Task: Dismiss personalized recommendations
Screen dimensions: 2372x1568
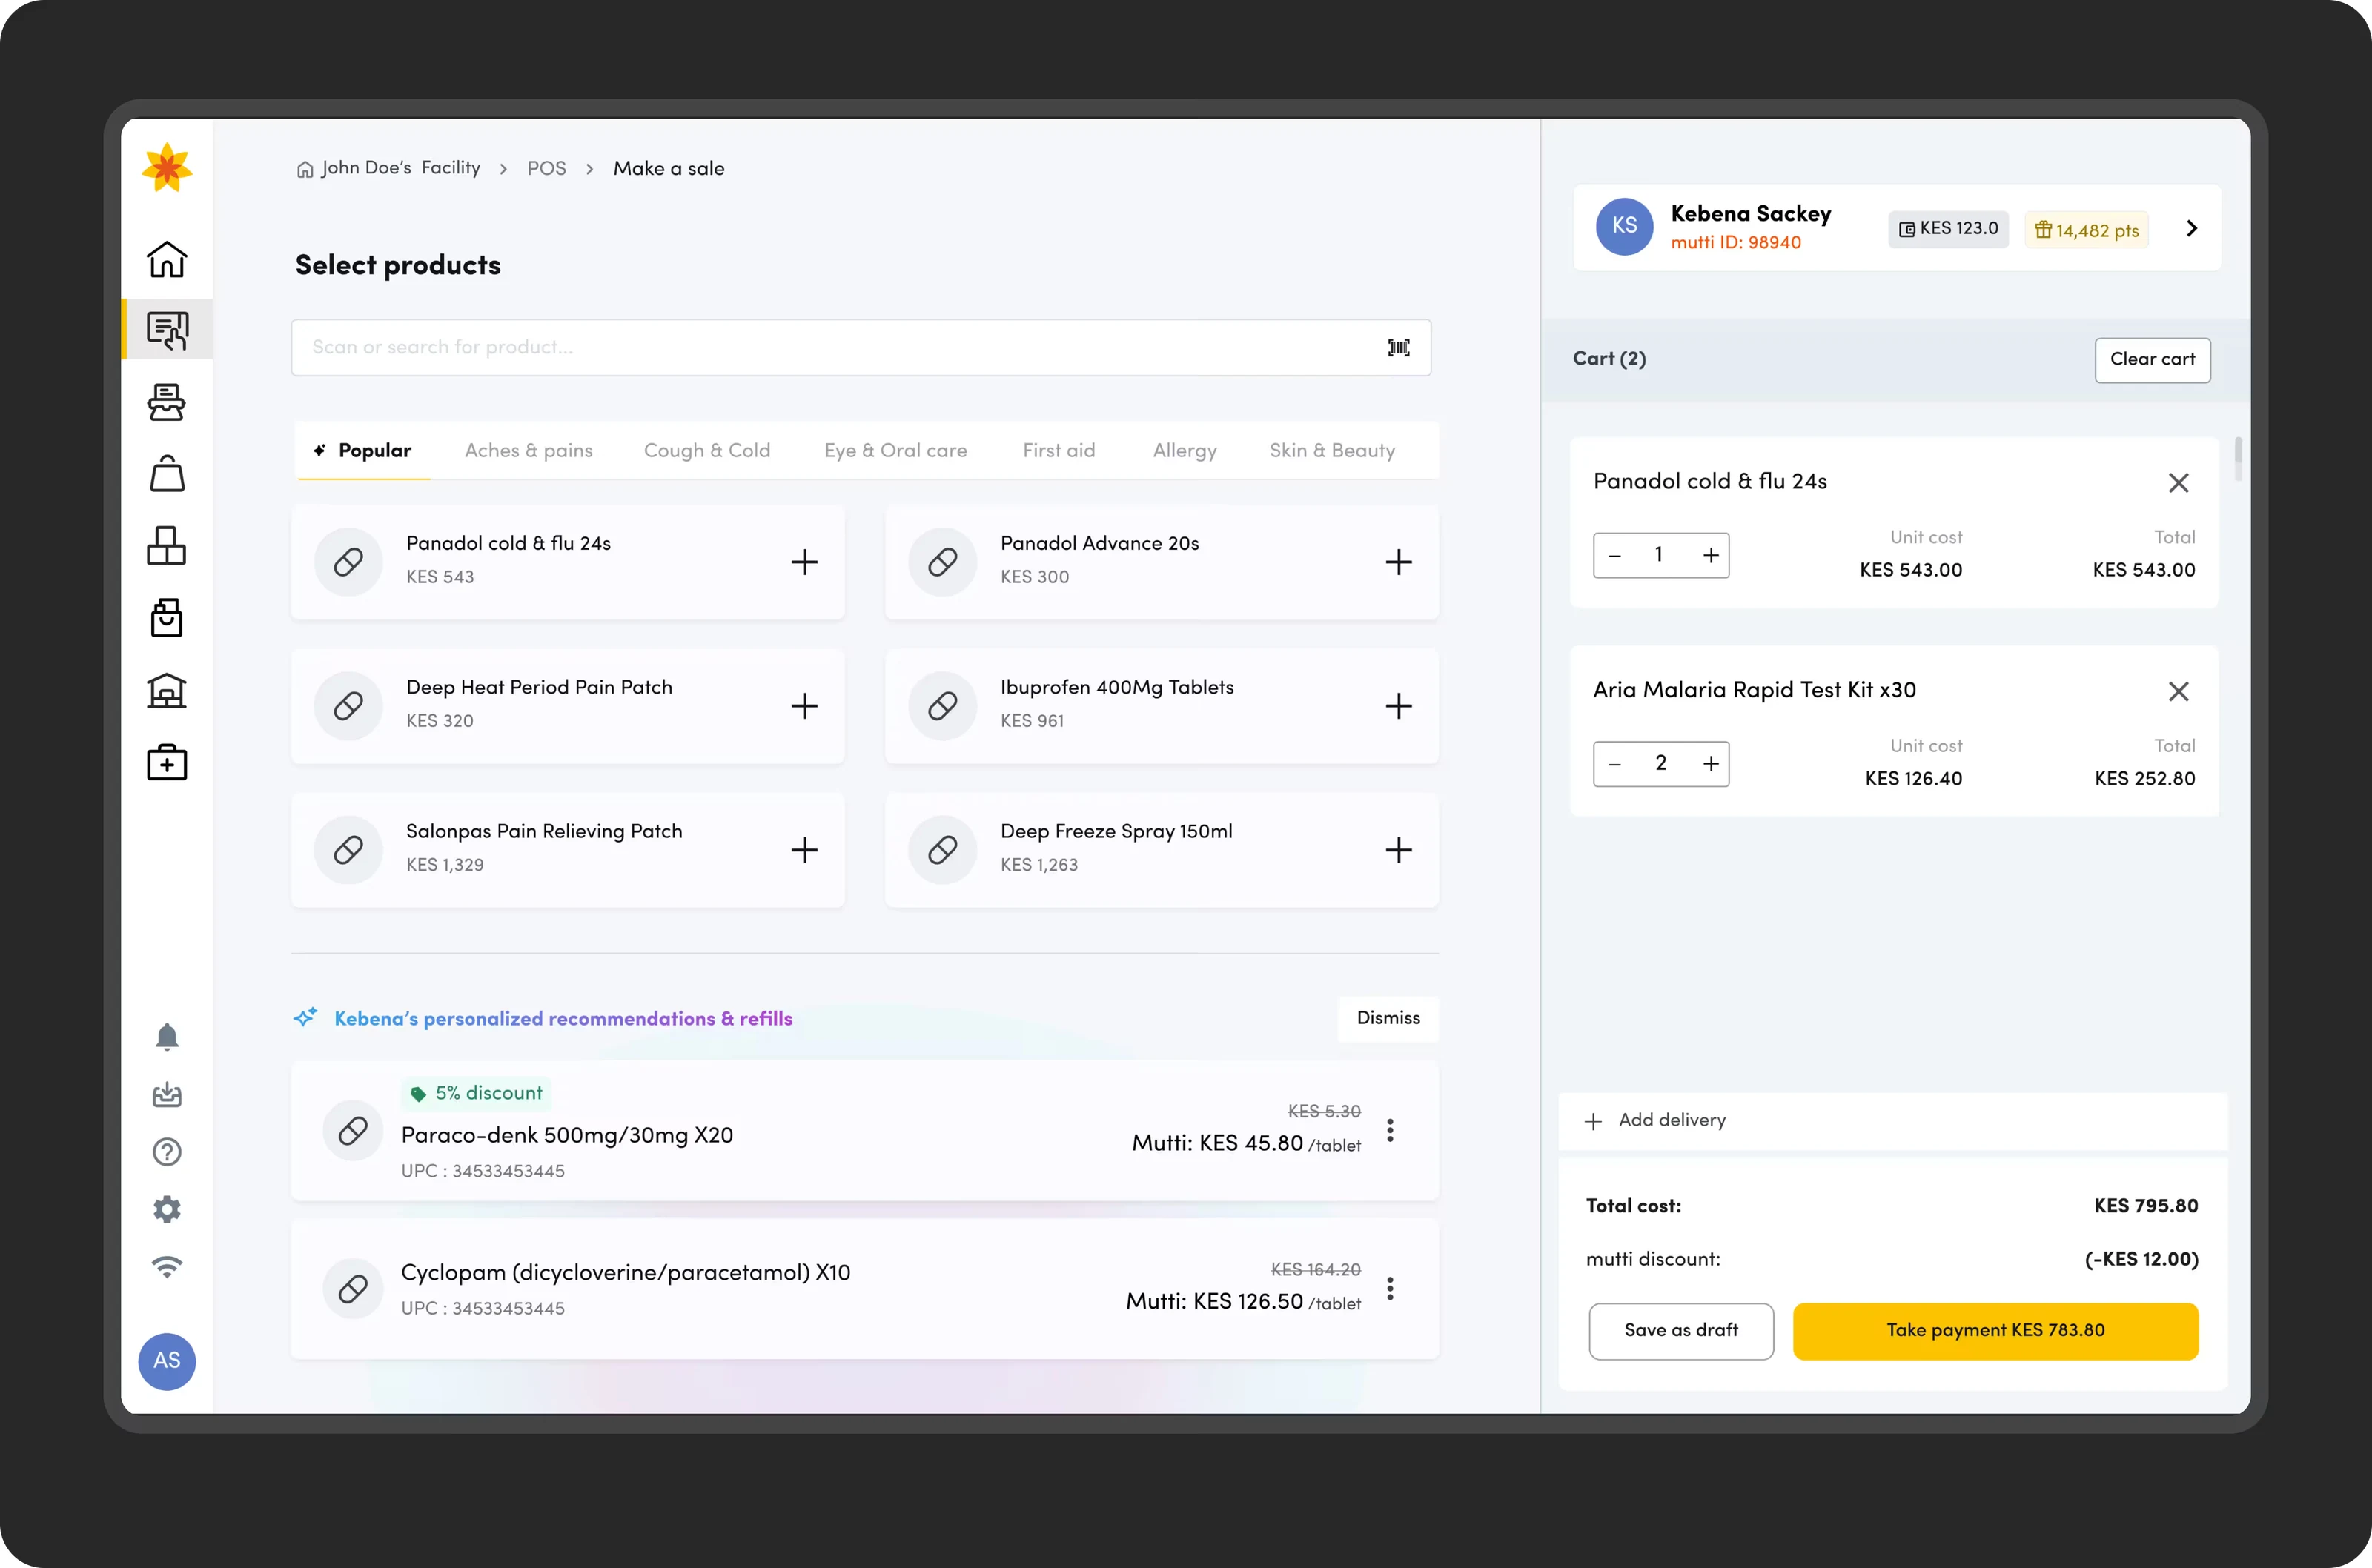Action: (1387, 1018)
